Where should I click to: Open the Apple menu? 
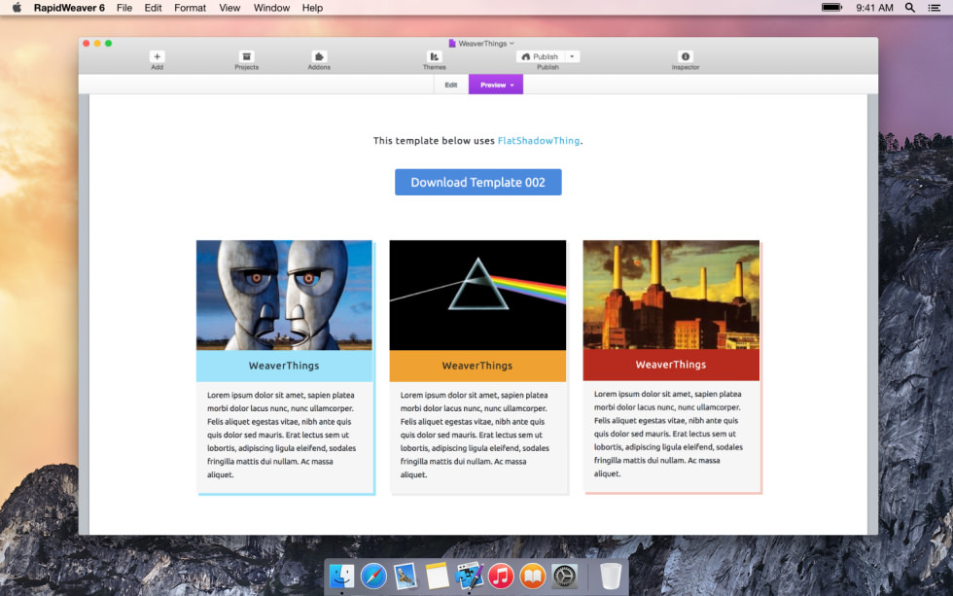tap(18, 8)
